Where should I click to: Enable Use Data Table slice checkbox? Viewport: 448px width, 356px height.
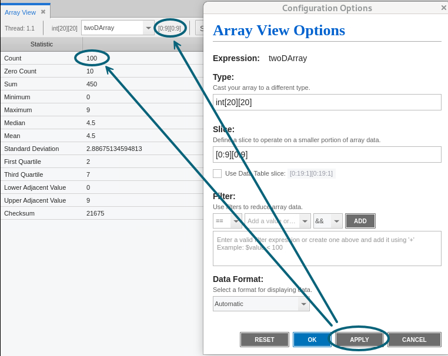click(218, 173)
